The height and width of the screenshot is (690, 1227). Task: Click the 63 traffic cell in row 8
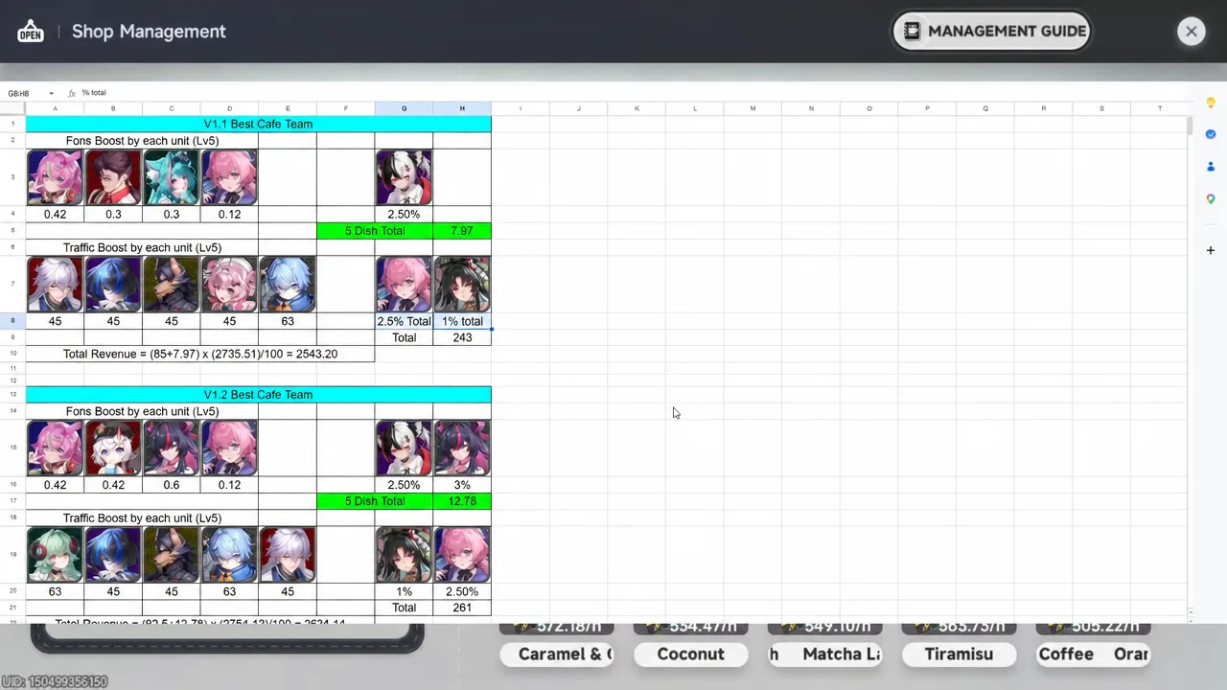288,321
